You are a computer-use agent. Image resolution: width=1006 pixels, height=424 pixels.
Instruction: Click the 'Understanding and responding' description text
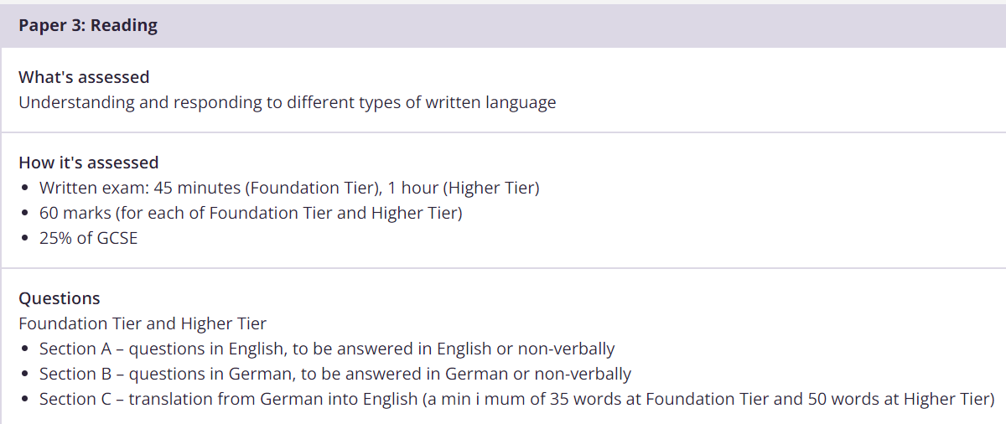287,103
